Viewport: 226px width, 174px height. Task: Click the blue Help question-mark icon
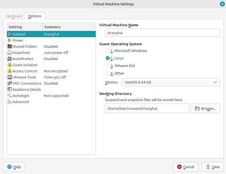click(9, 167)
